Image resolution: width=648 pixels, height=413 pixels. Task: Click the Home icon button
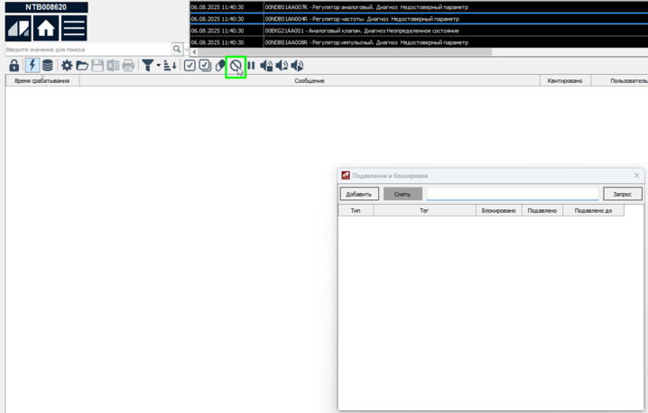(x=46, y=28)
